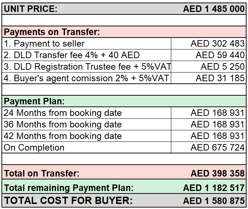
Task: Select the AED 5 250 amount cell
Action: point(208,67)
